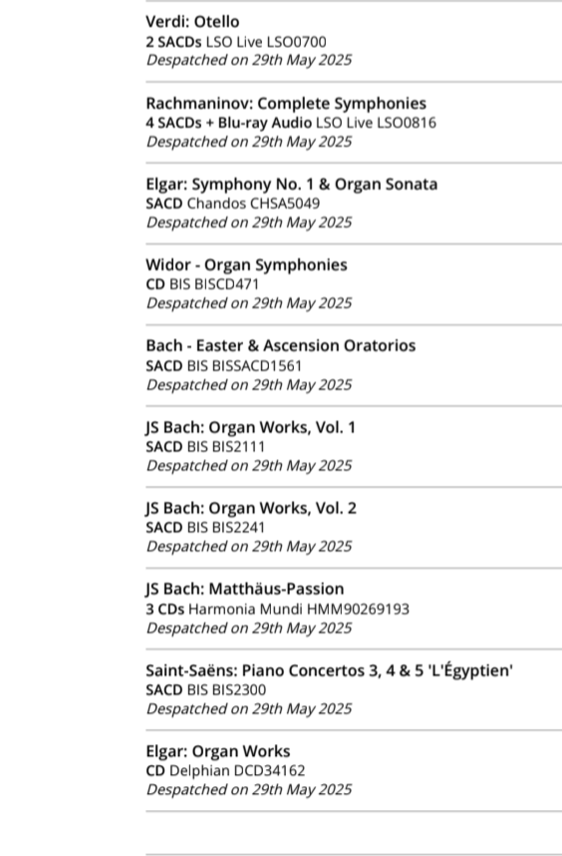
Task: Click the Chandos CHSA5049 catalogue text
Action: point(253,204)
